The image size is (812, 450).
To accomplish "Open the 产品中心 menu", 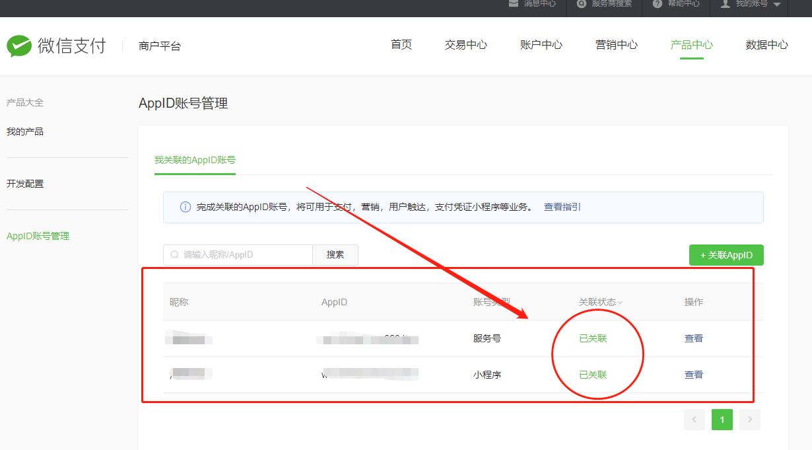I will click(691, 45).
